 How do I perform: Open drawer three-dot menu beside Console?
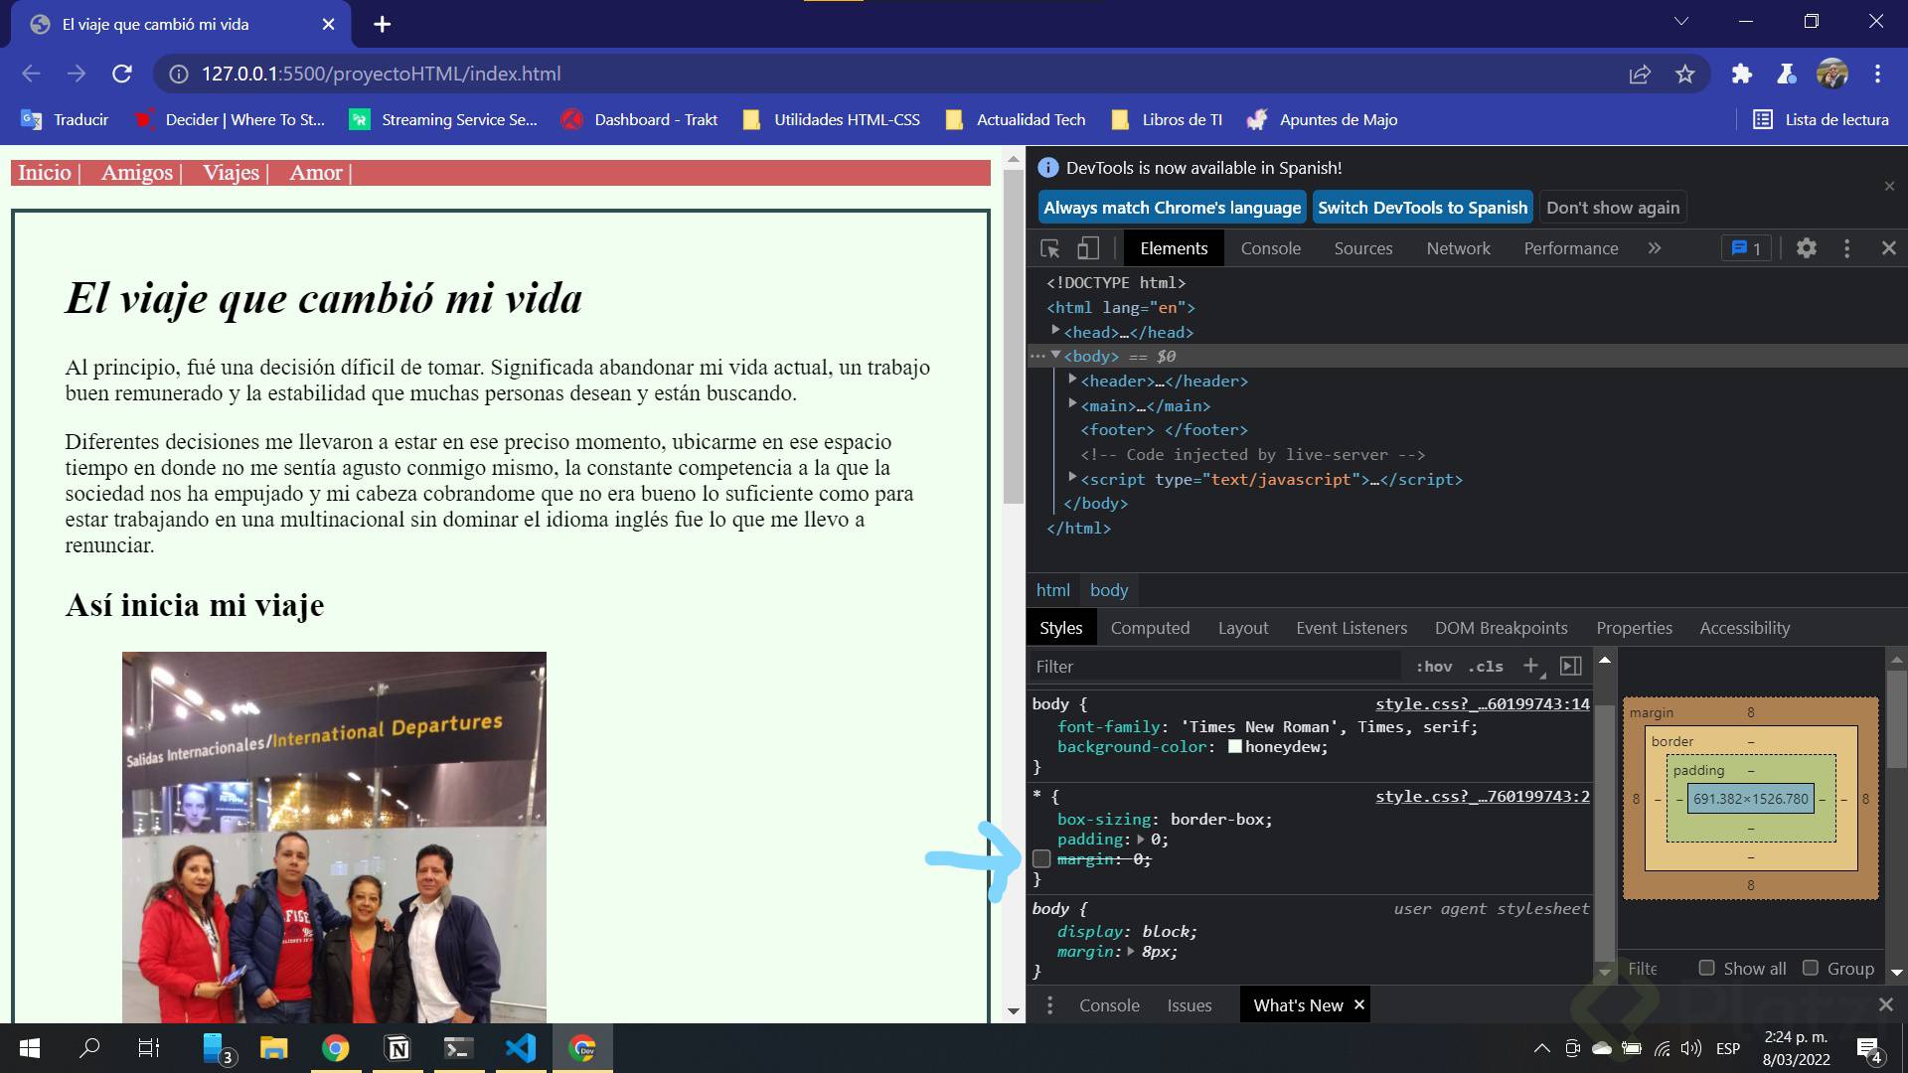(1049, 1005)
